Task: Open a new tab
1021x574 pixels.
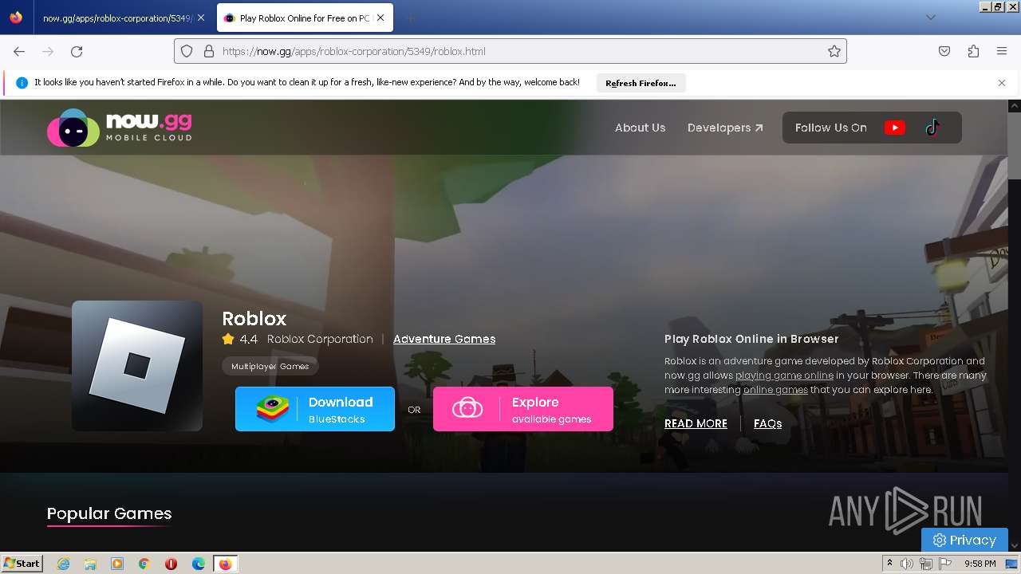Action: 410,18
